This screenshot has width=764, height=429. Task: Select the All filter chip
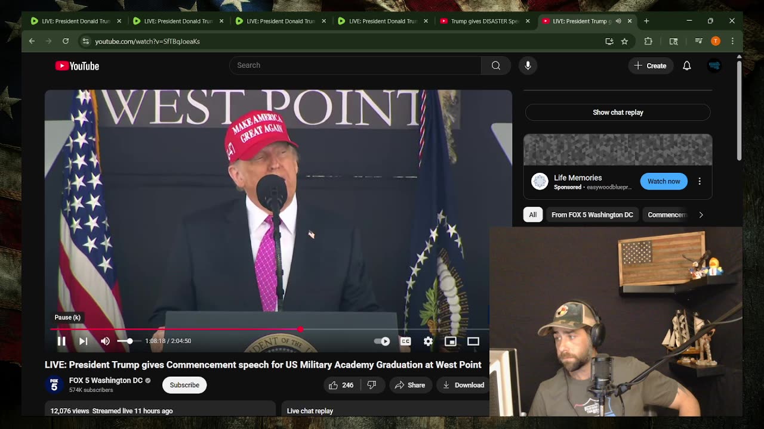533,214
